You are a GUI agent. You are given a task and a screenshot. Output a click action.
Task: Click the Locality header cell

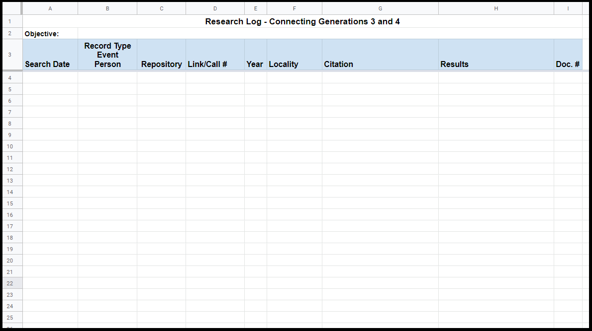(x=294, y=55)
